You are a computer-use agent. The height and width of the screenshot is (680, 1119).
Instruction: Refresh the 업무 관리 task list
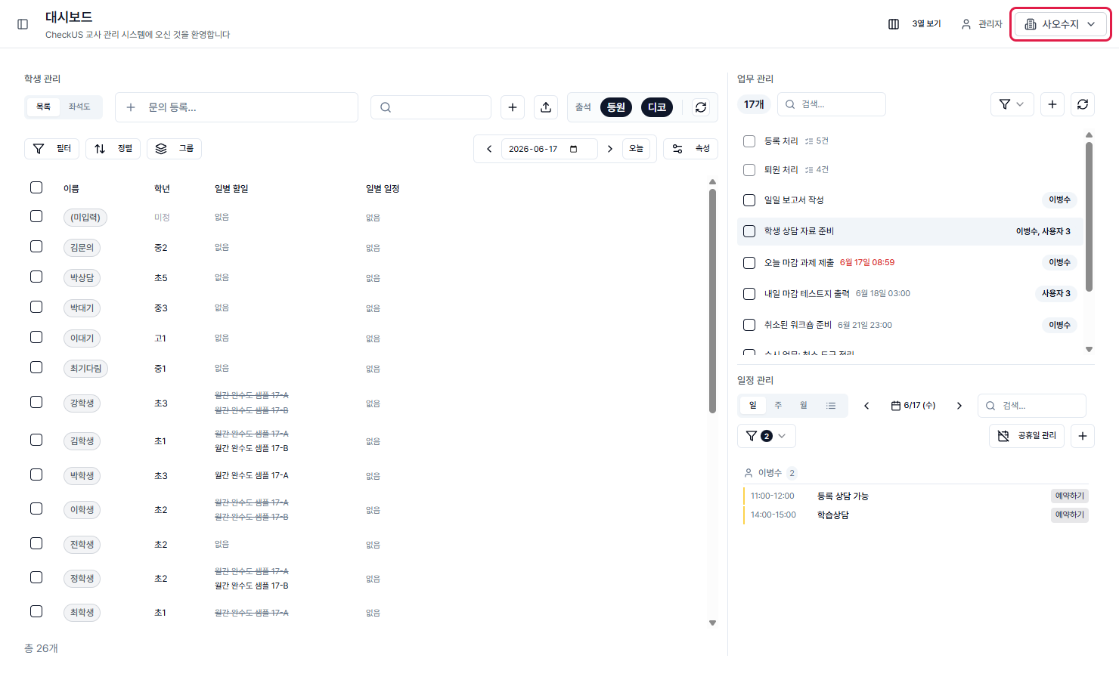pyautogui.click(x=1083, y=104)
